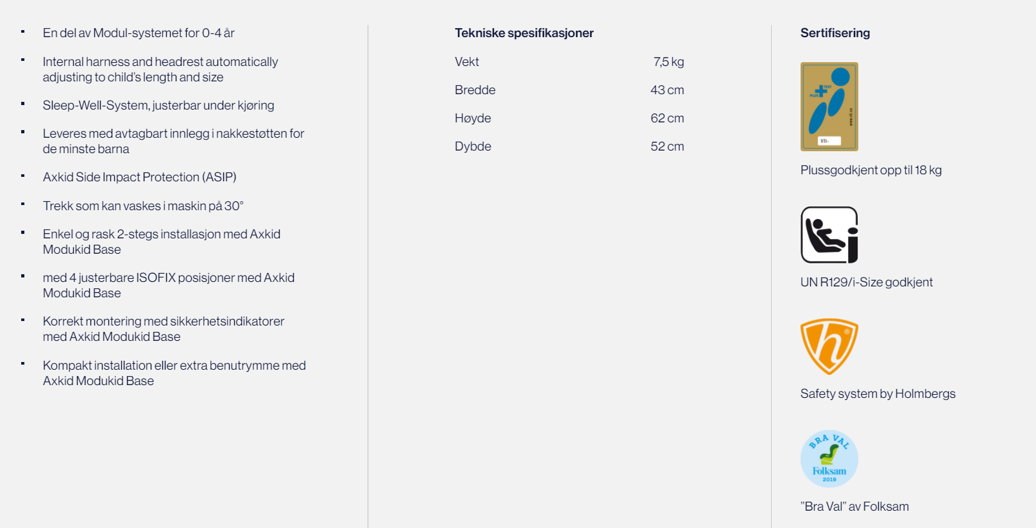Click the Trekk som kan vaskes bullet
This screenshot has width=1036, height=528.
point(143,206)
